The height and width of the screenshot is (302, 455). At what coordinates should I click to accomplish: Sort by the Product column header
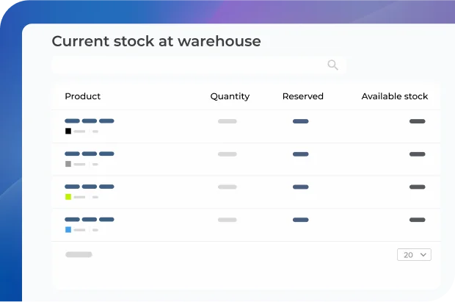pos(83,96)
